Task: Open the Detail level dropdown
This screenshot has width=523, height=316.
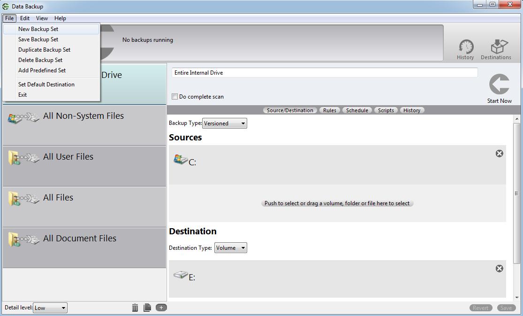Action: click(50, 308)
